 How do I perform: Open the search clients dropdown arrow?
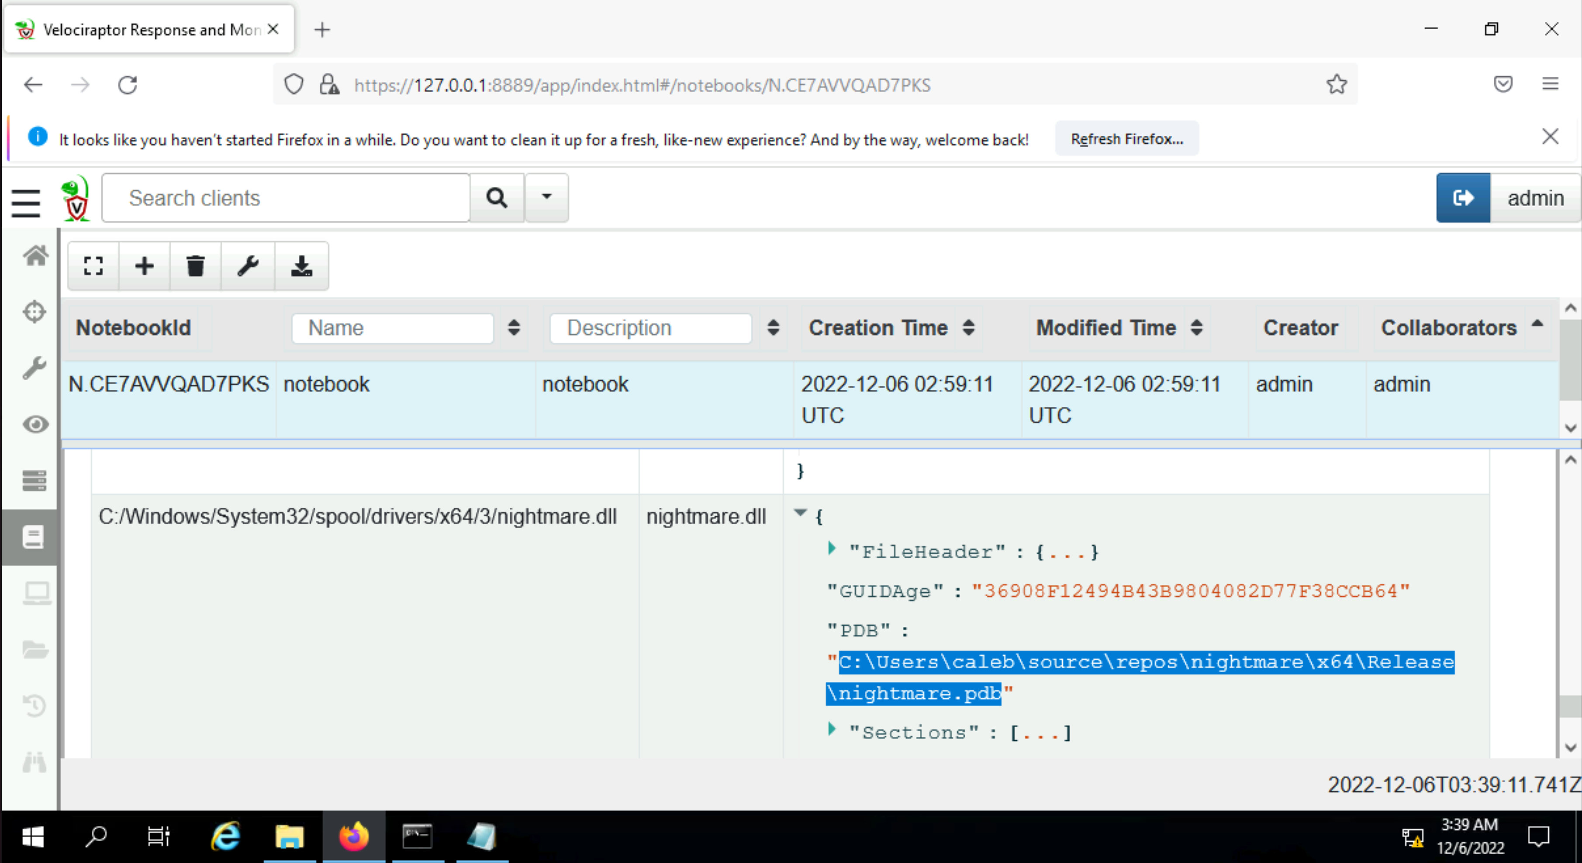546,198
